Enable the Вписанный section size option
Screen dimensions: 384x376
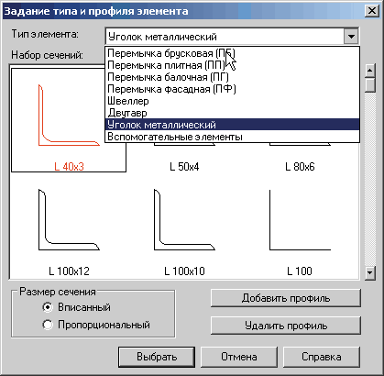pyautogui.click(x=48, y=307)
